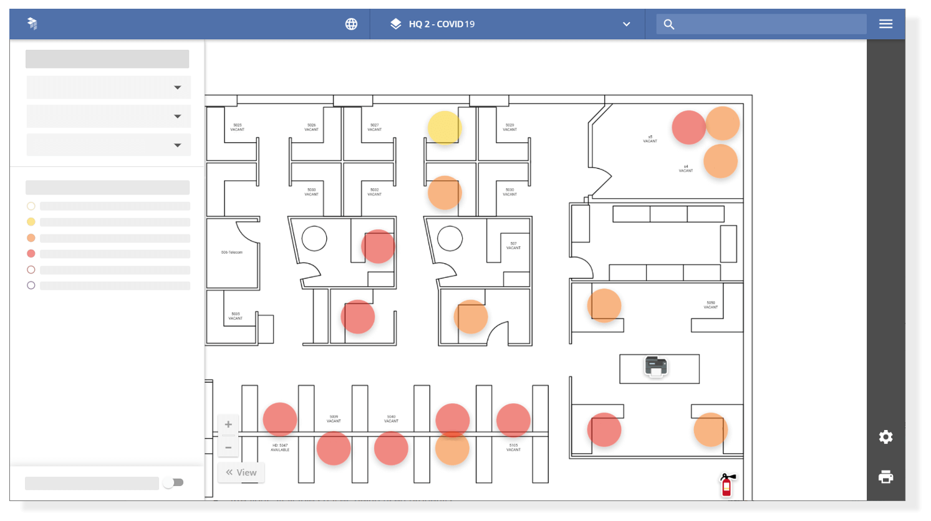
Task: Open the third filter dropdown in the left panel
Action: pos(109,145)
